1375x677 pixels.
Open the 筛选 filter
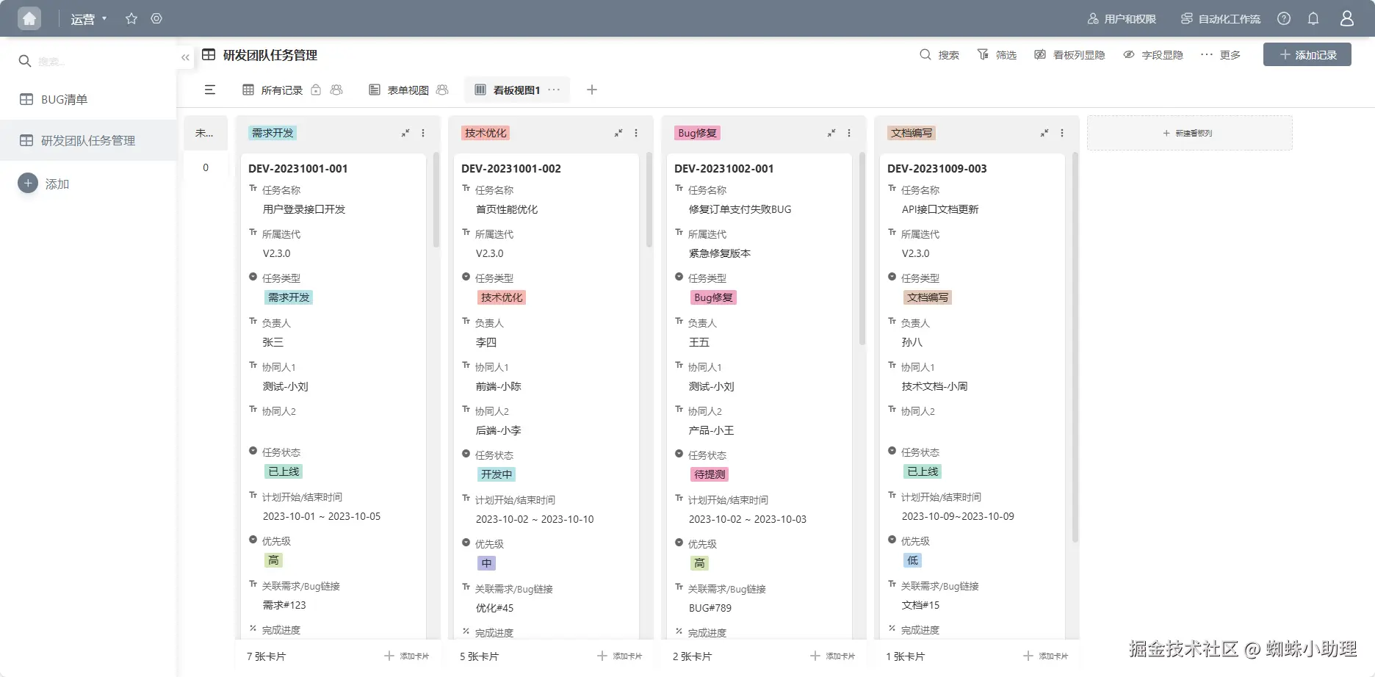[997, 55]
